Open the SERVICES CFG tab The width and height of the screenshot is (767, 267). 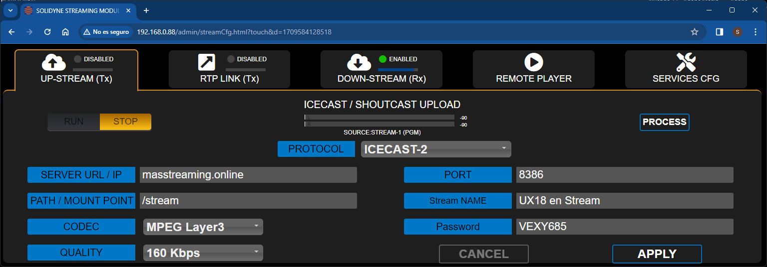686,69
